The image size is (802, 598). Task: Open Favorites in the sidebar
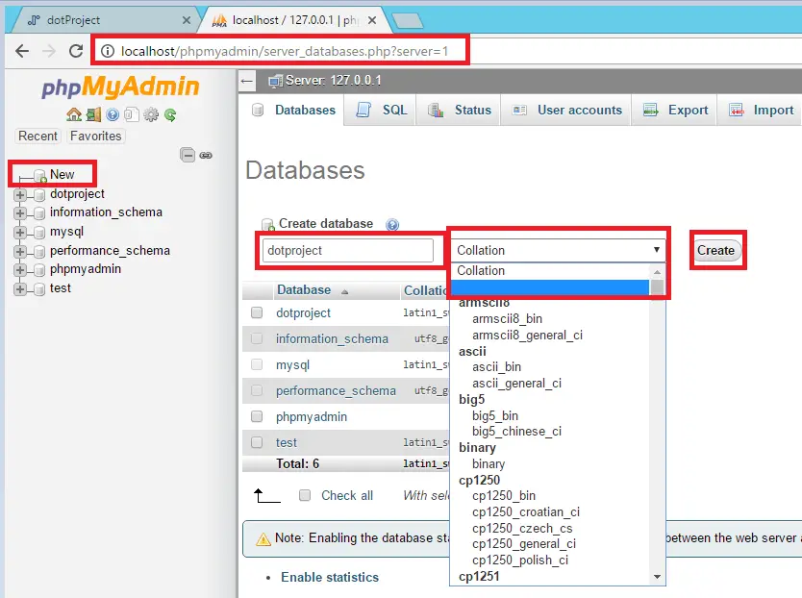pos(95,137)
